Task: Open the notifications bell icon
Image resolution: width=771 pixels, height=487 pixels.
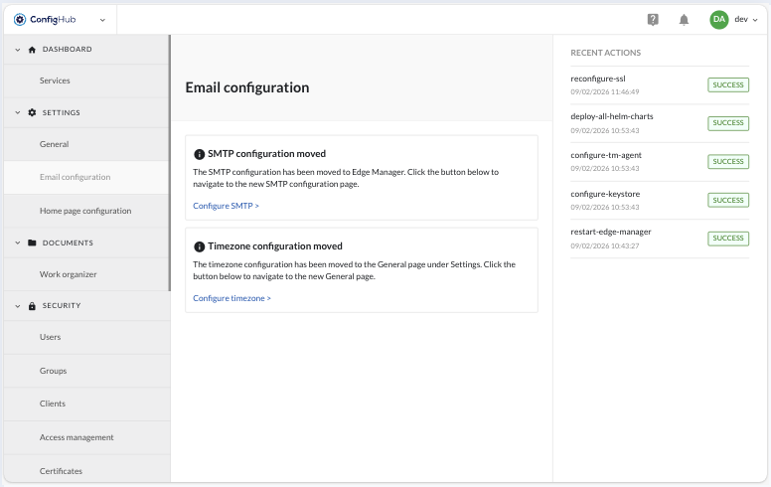Action: (x=684, y=19)
